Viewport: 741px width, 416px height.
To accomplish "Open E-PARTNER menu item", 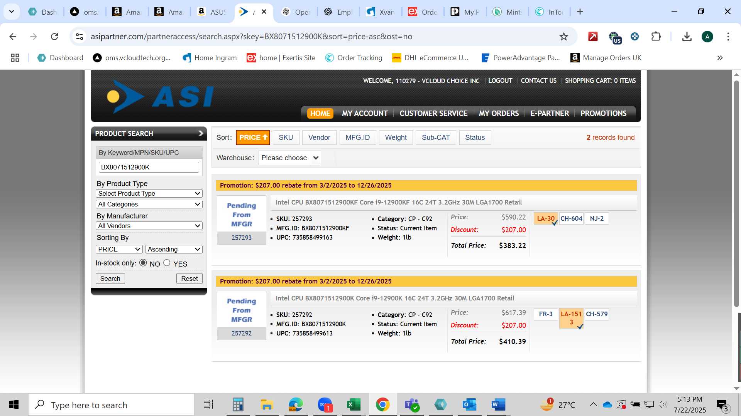I will coord(550,113).
